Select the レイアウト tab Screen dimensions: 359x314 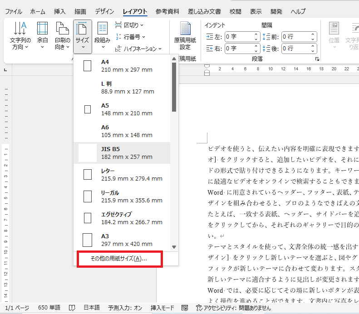point(135,11)
